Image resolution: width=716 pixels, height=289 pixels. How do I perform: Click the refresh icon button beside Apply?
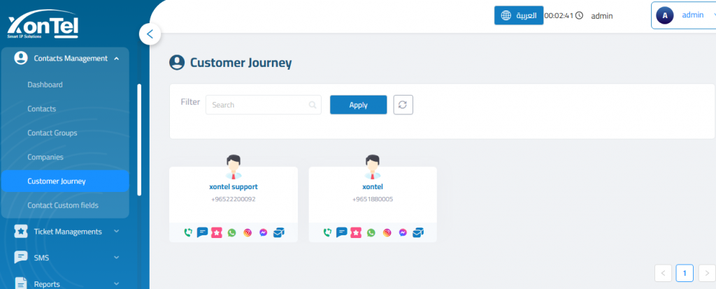coord(403,105)
